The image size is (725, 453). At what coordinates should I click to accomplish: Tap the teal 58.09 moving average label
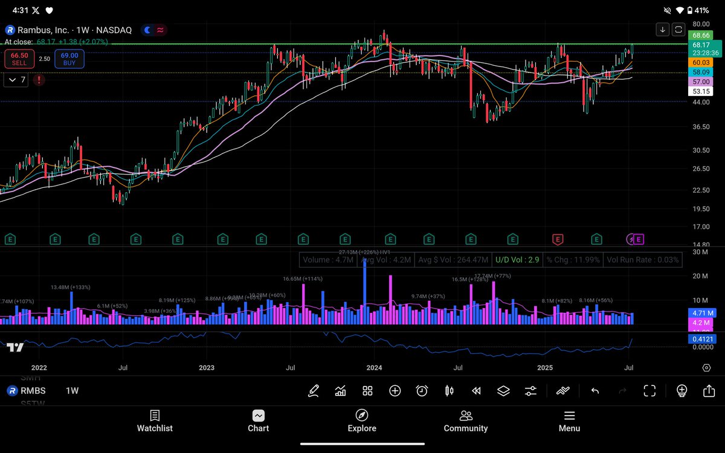700,72
